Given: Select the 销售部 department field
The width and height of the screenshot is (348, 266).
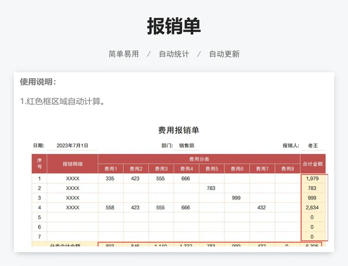Looking at the screenshot, I should tap(186, 145).
